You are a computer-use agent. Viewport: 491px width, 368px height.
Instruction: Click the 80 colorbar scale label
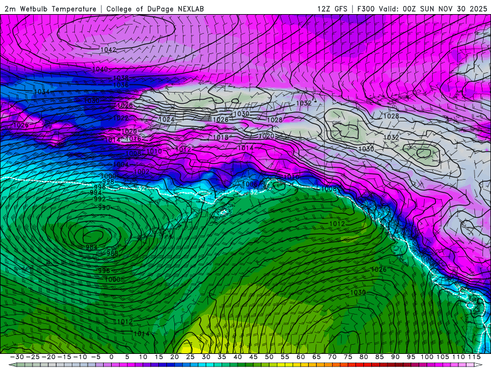(363, 357)
